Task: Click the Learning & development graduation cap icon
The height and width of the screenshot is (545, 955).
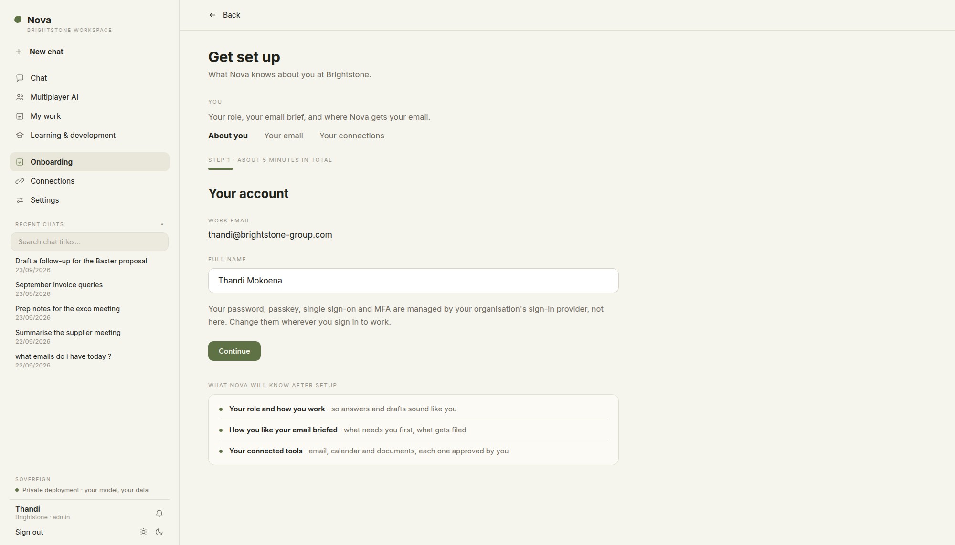Action: [x=20, y=136]
